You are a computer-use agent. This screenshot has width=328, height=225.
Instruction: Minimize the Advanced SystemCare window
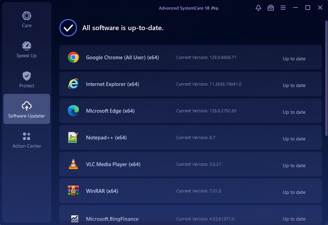point(295,8)
